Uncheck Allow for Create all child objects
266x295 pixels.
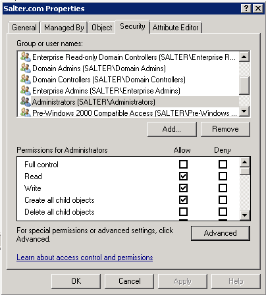(x=183, y=200)
